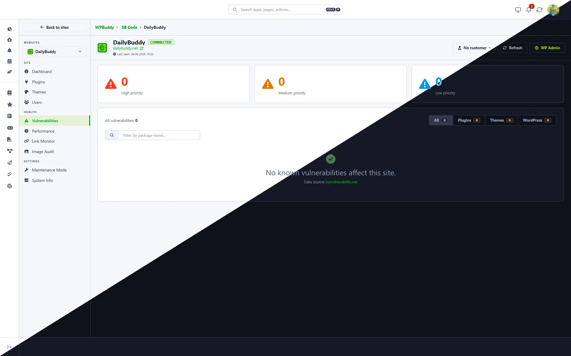Open the calendar icon in left rail

point(10,61)
